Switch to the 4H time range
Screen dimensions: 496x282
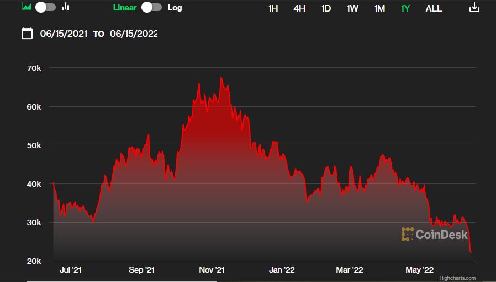pos(299,9)
